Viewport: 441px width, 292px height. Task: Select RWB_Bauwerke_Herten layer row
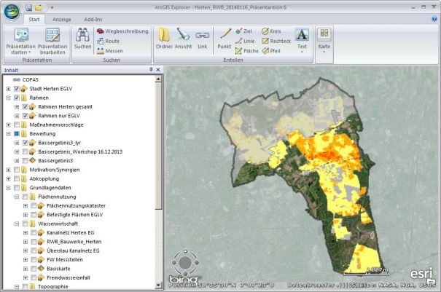(74, 242)
